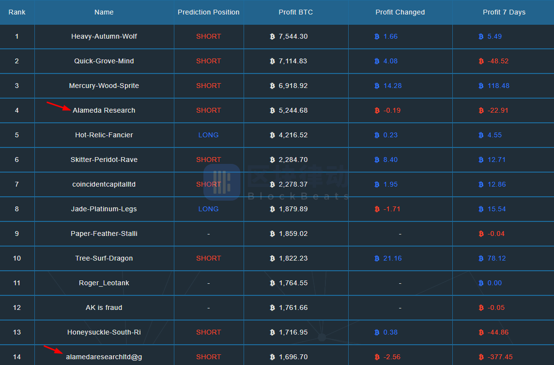Select trader name Paper-Feather-Stalli
The height and width of the screenshot is (365, 554).
pos(104,234)
